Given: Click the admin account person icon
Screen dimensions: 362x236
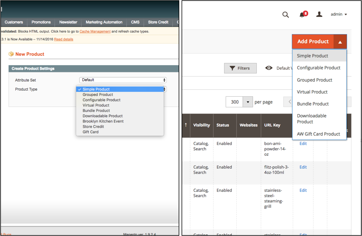Looking at the screenshot, I should 319,14.
